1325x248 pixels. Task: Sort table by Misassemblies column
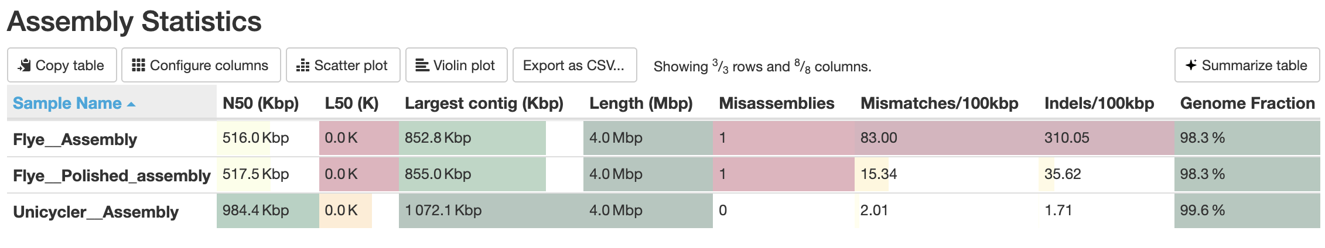pyautogui.click(x=776, y=104)
